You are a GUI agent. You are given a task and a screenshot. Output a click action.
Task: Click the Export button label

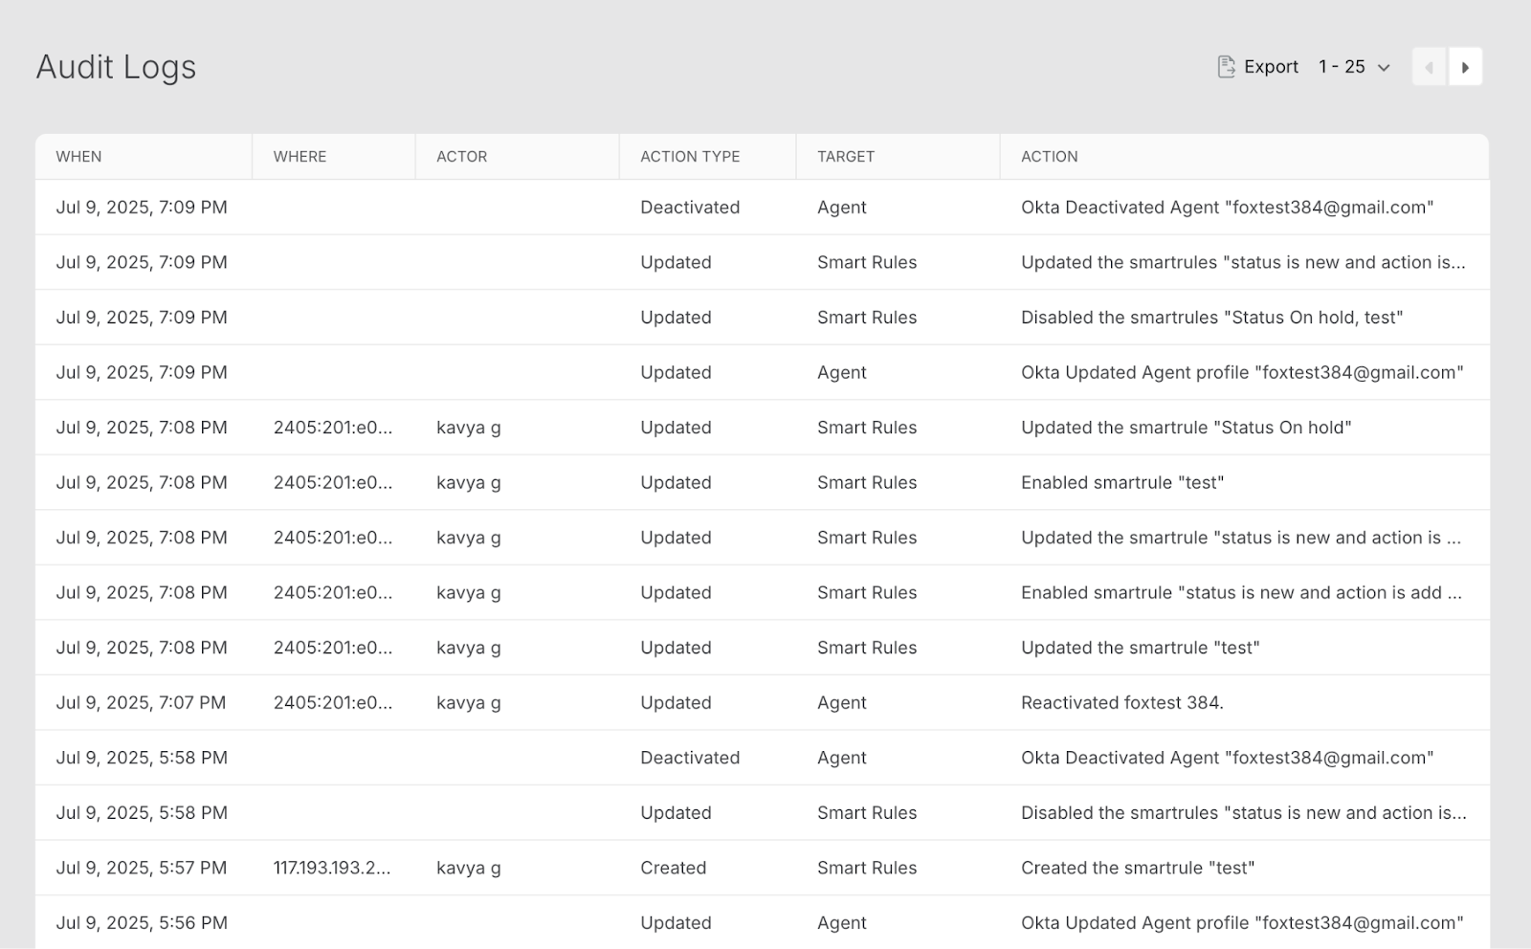(1271, 67)
